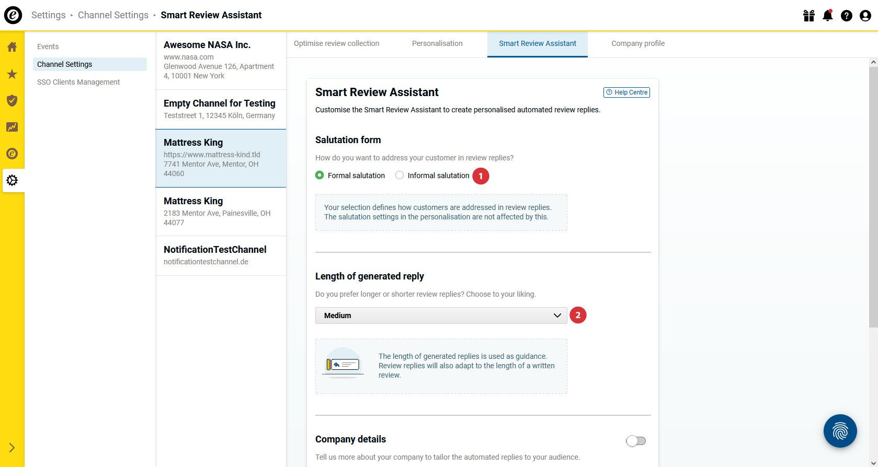Open the shield checkmark icon in the sidebar

point(12,100)
